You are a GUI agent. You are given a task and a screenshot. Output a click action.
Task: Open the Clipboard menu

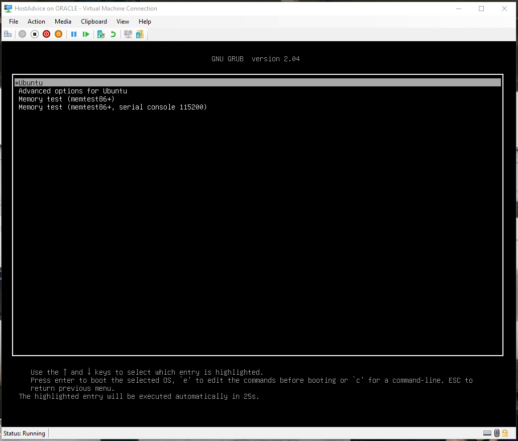[x=94, y=22]
